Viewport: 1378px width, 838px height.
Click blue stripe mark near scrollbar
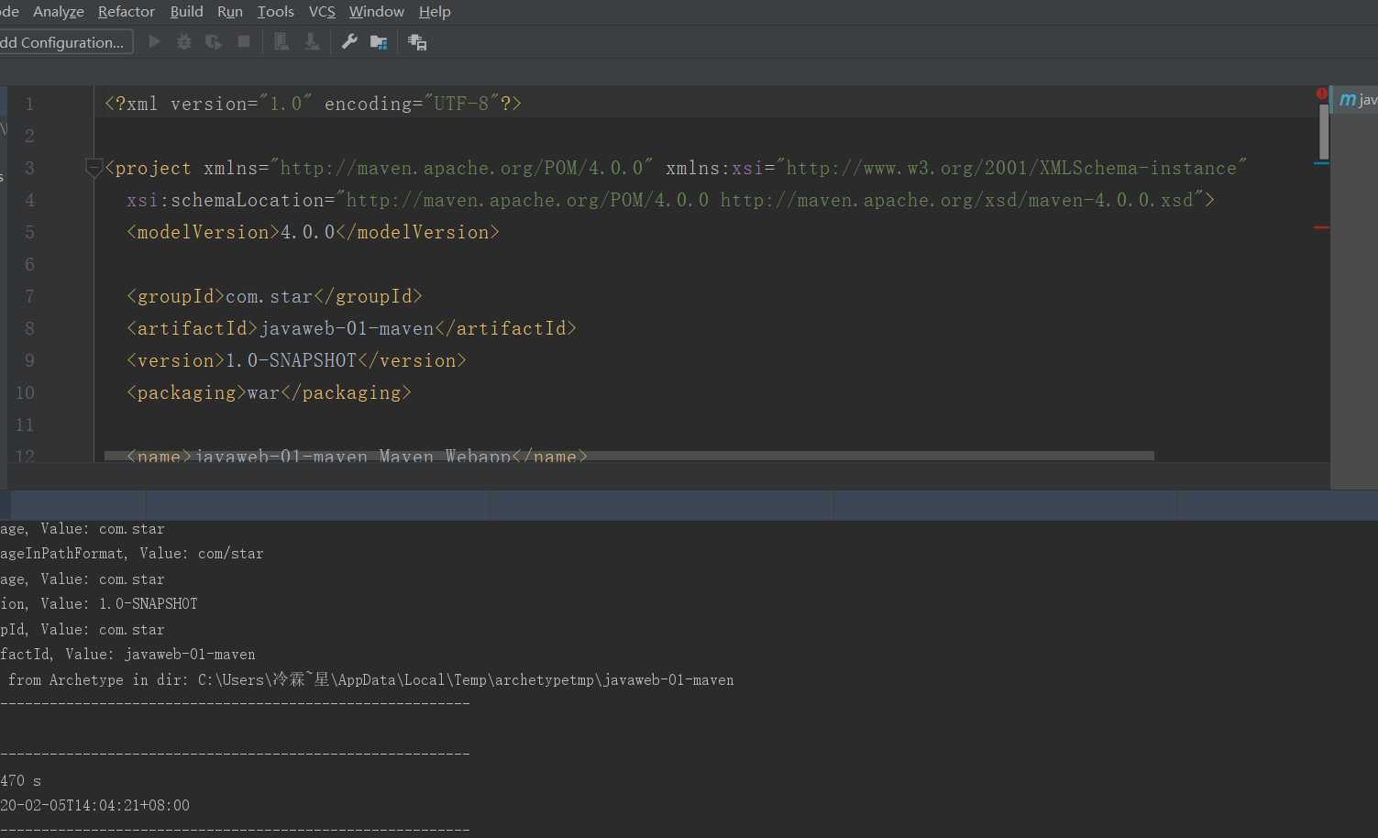pyautogui.click(x=1321, y=163)
